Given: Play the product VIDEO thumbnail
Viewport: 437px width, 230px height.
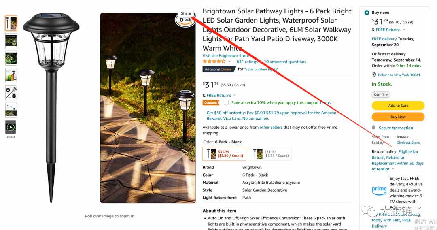Looking at the screenshot, I should pyautogui.click(x=11, y=128).
